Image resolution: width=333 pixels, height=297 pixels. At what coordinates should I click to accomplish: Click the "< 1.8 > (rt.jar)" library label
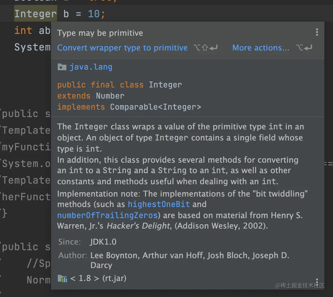tap(98, 279)
